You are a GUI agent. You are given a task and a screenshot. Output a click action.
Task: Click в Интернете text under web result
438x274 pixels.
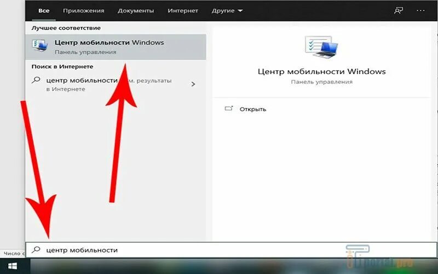66,89
